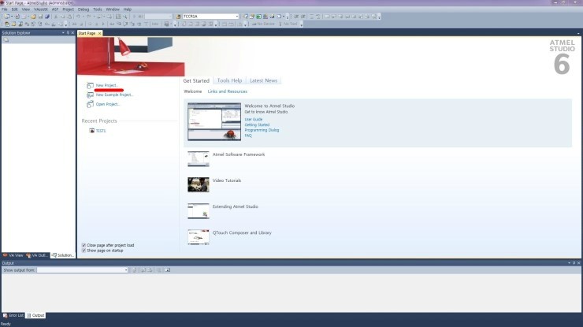This screenshot has height=327, width=583.
Task: Click the New Example Project icon
Action: (x=91, y=95)
